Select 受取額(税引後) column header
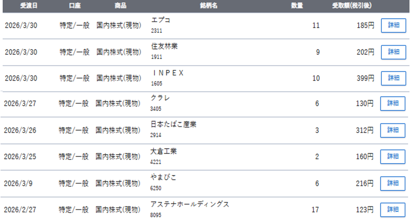The height and width of the screenshot is (223, 410). [352, 6]
